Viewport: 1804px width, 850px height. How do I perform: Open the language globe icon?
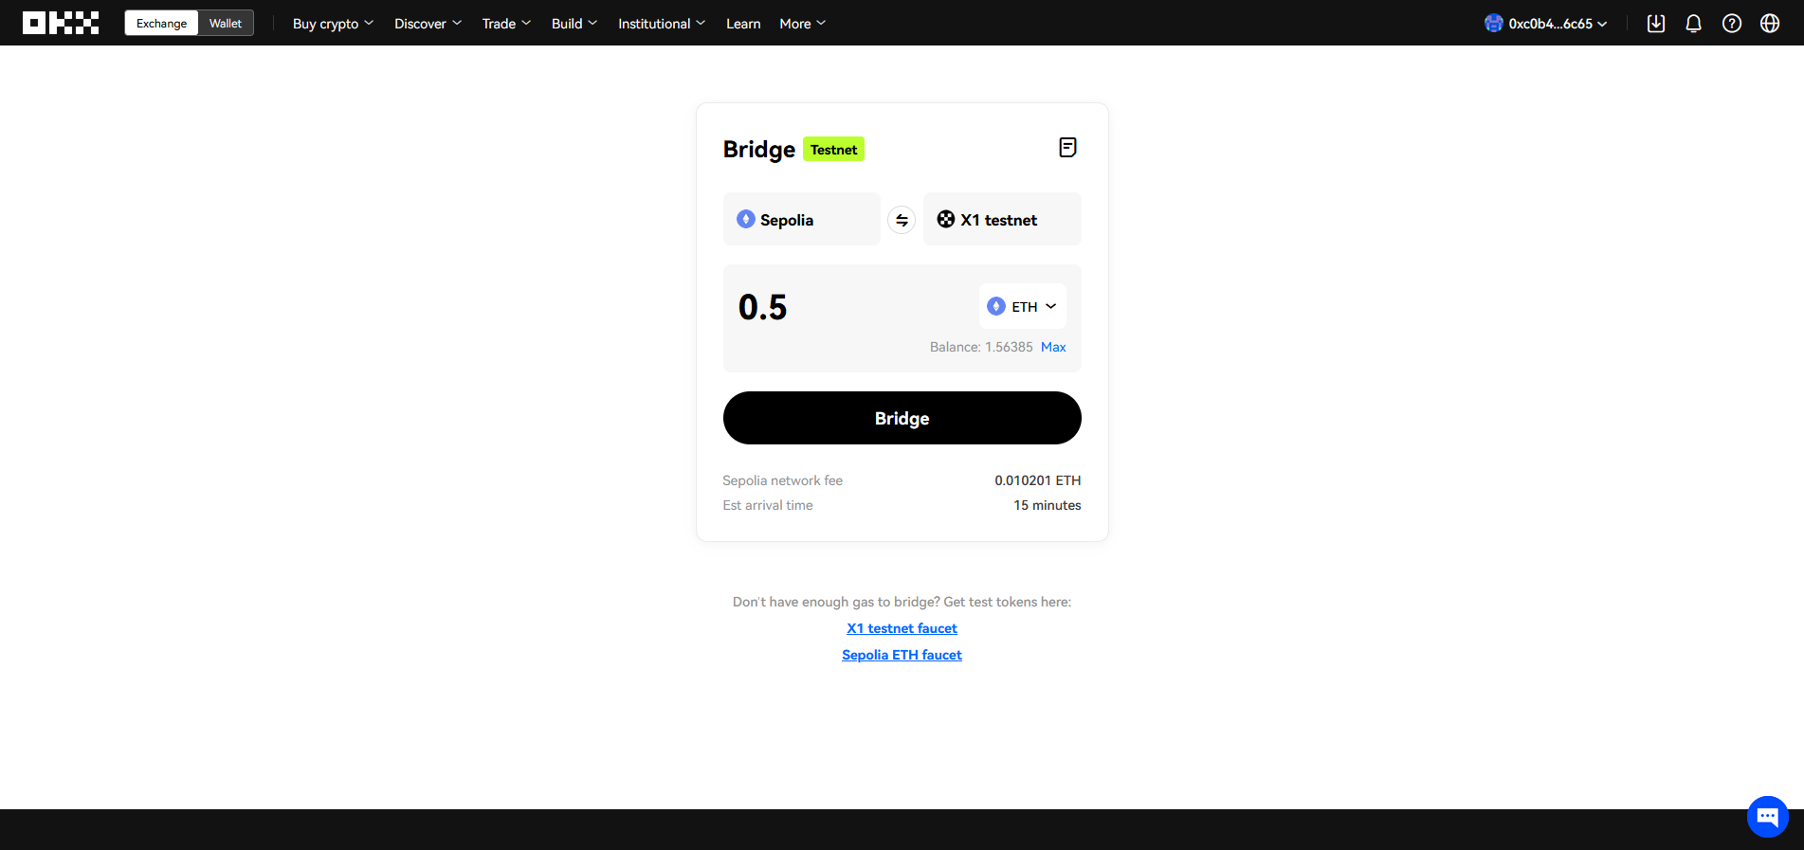[1769, 24]
